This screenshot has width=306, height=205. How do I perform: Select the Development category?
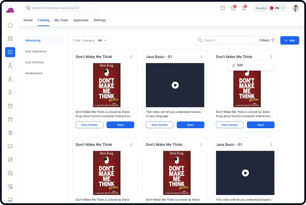coord(34,73)
